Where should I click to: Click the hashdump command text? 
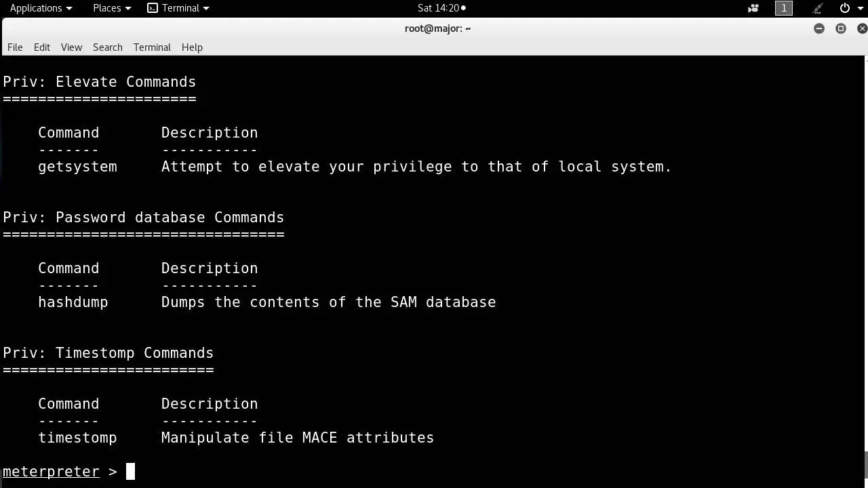pos(73,302)
